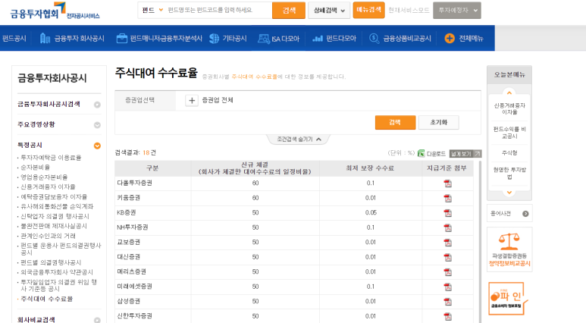
Task: Click the results table vertical scrollbar
Action: pyautogui.click(x=480, y=242)
